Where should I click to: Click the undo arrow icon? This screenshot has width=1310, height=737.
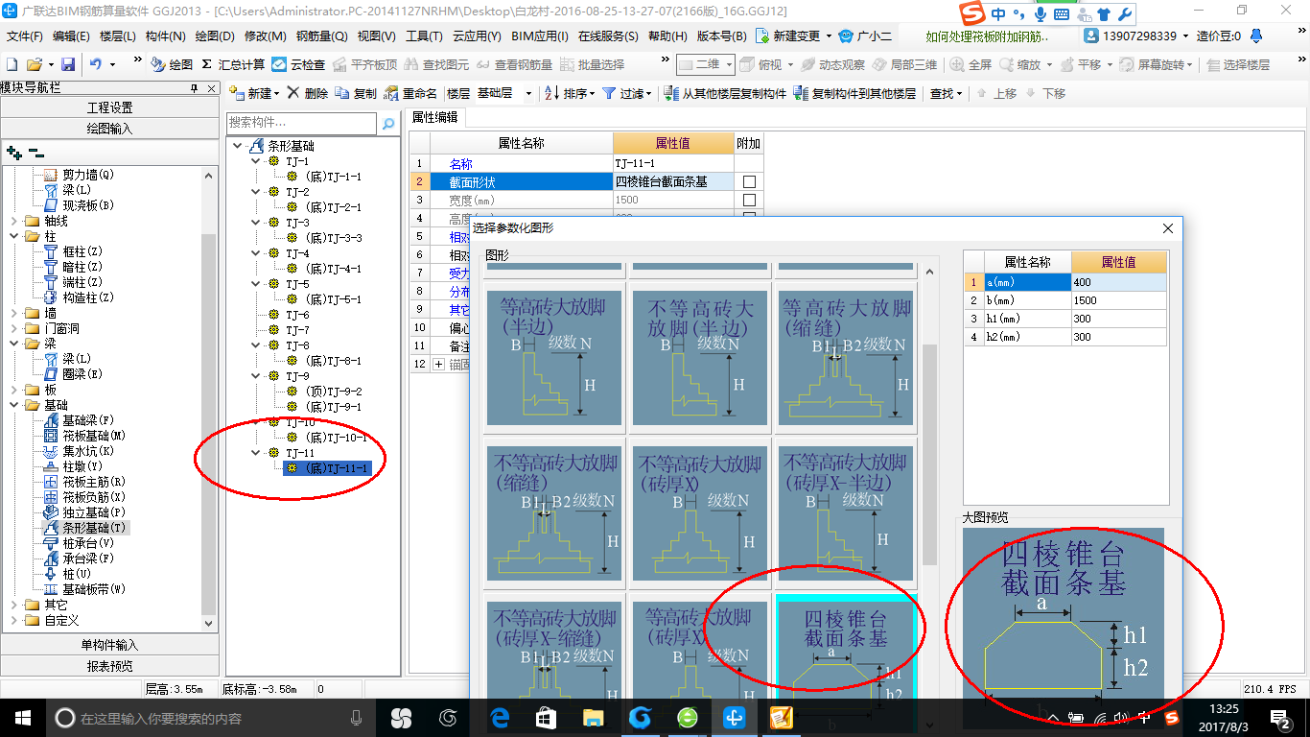(96, 64)
